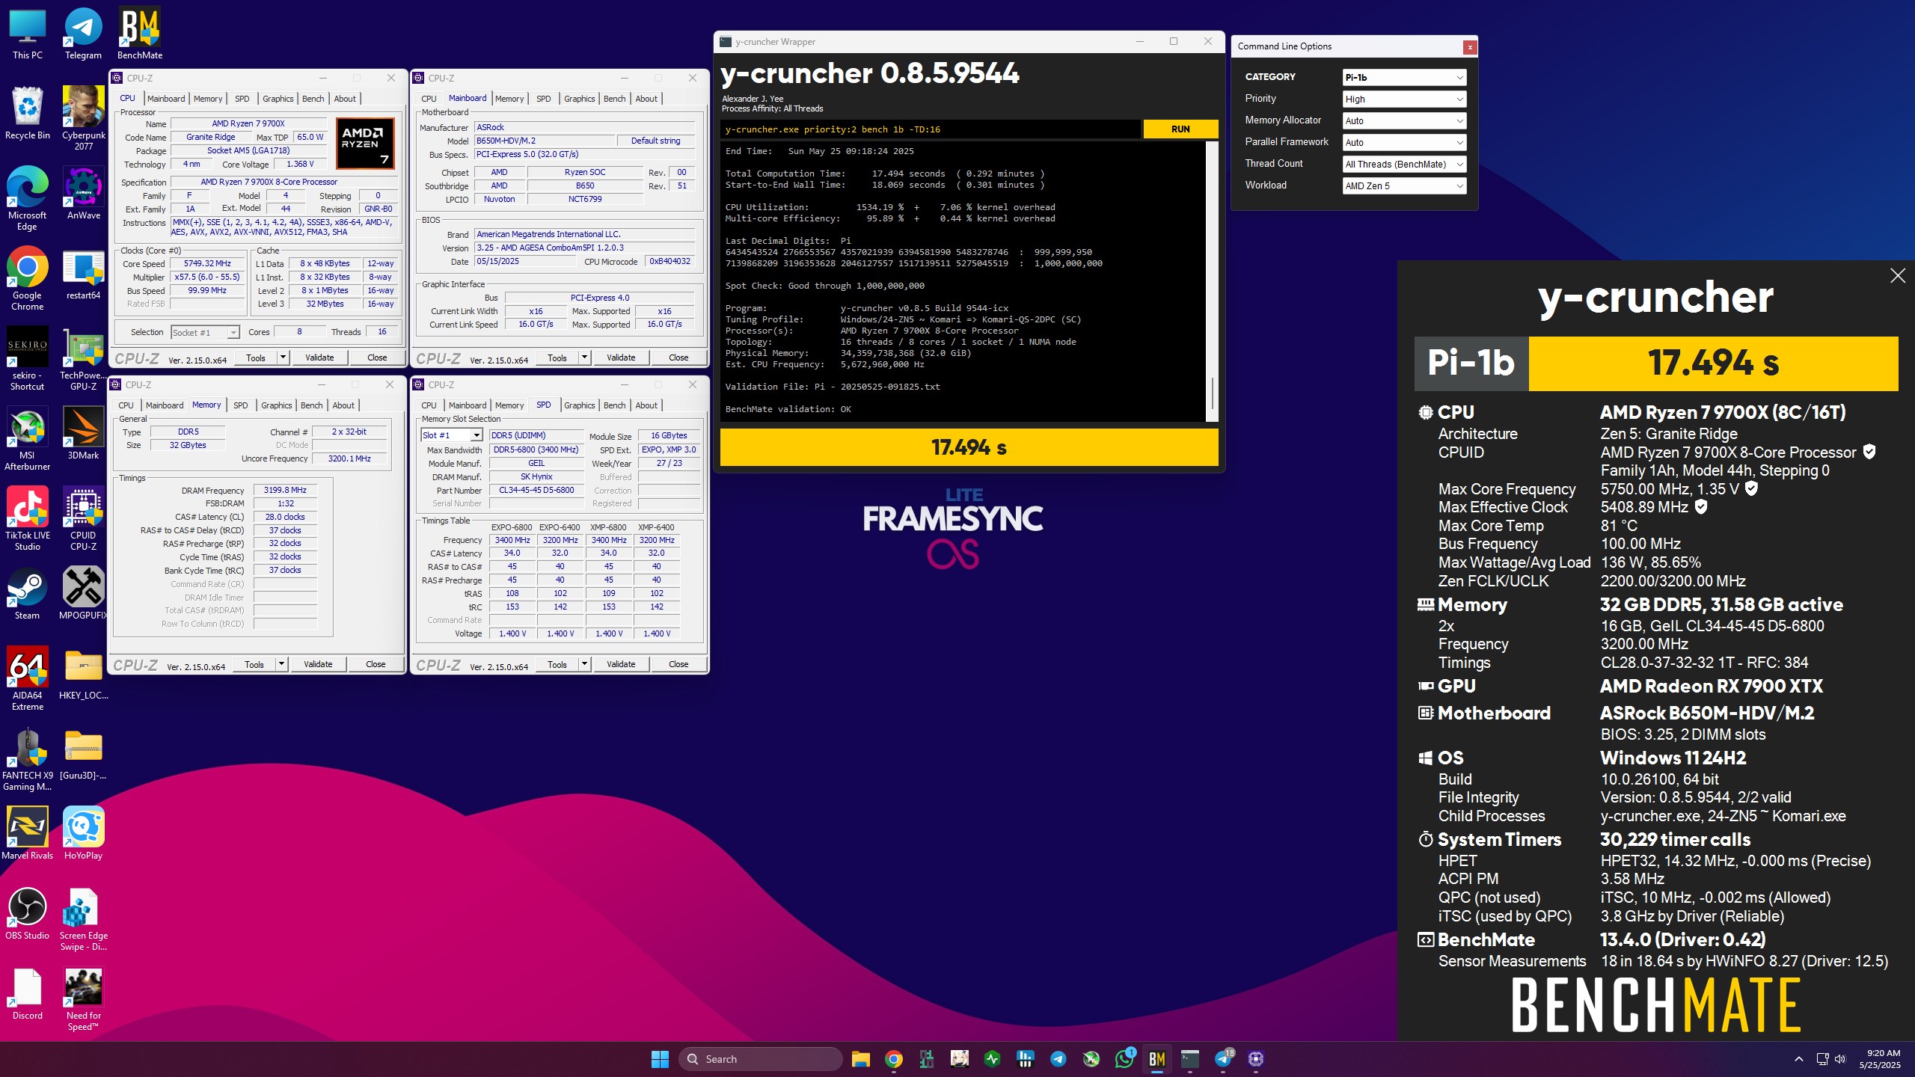Click Close in the Mainboard CPU-Z window
Screen dimensions: 1915x1077
click(x=678, y=358)
